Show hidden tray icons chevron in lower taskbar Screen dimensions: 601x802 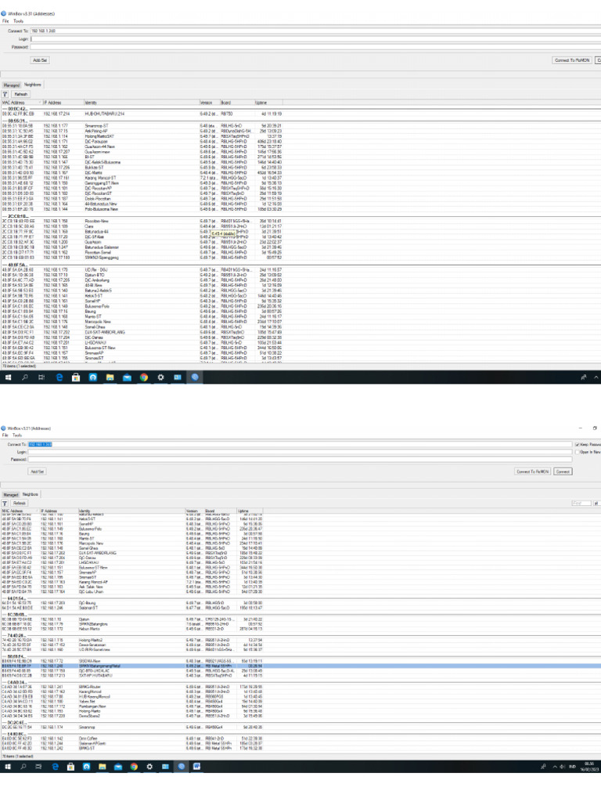pyautogui.click(x=555, y=767)
